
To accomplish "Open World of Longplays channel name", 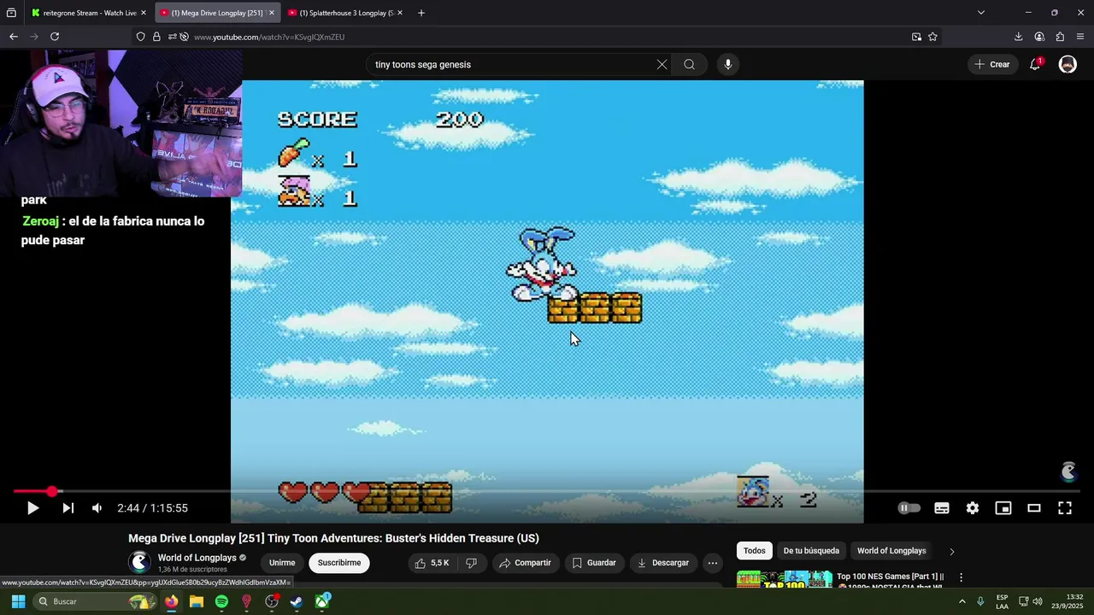I will point(197,558).
